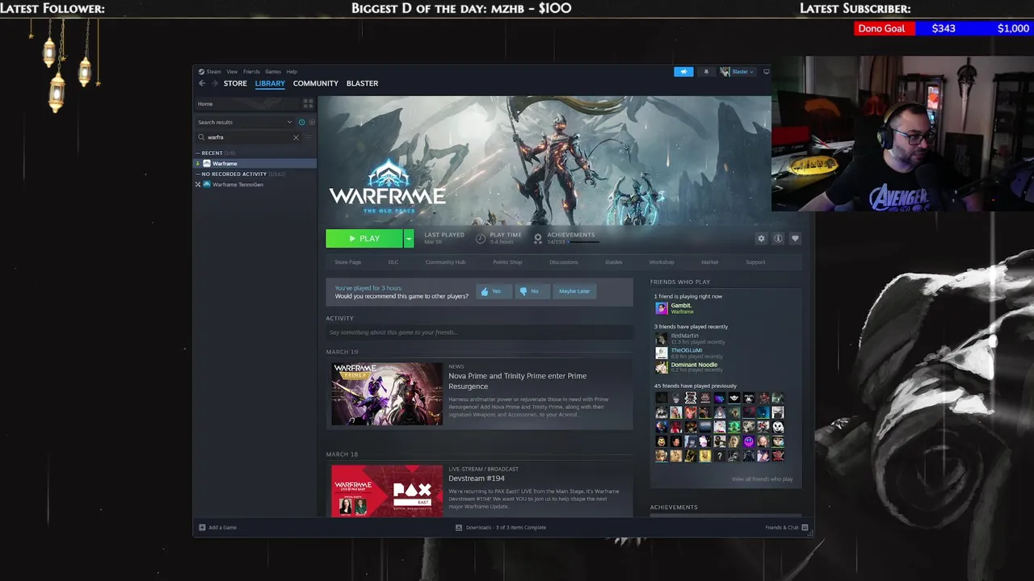Open Community Hub link
The width and height of the screenshot is (1034, 581).
445,262
